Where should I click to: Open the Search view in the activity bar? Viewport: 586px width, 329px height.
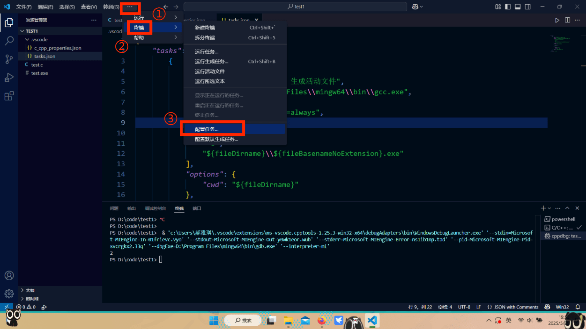[9, 41]
